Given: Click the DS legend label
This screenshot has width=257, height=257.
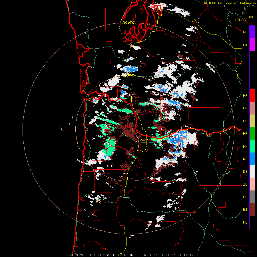Looking at the screenshot, I should tap(245, 172).
